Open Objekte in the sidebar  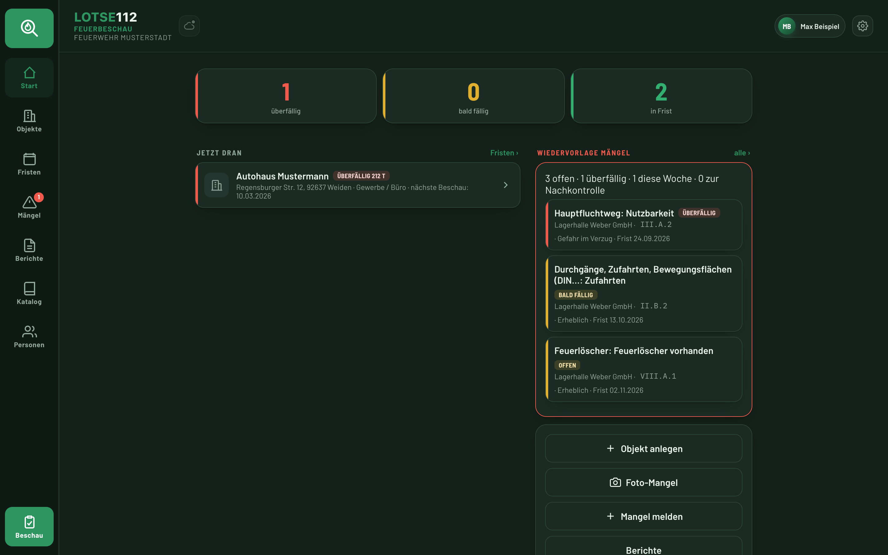pyautogui.click(x=29, y=121)
